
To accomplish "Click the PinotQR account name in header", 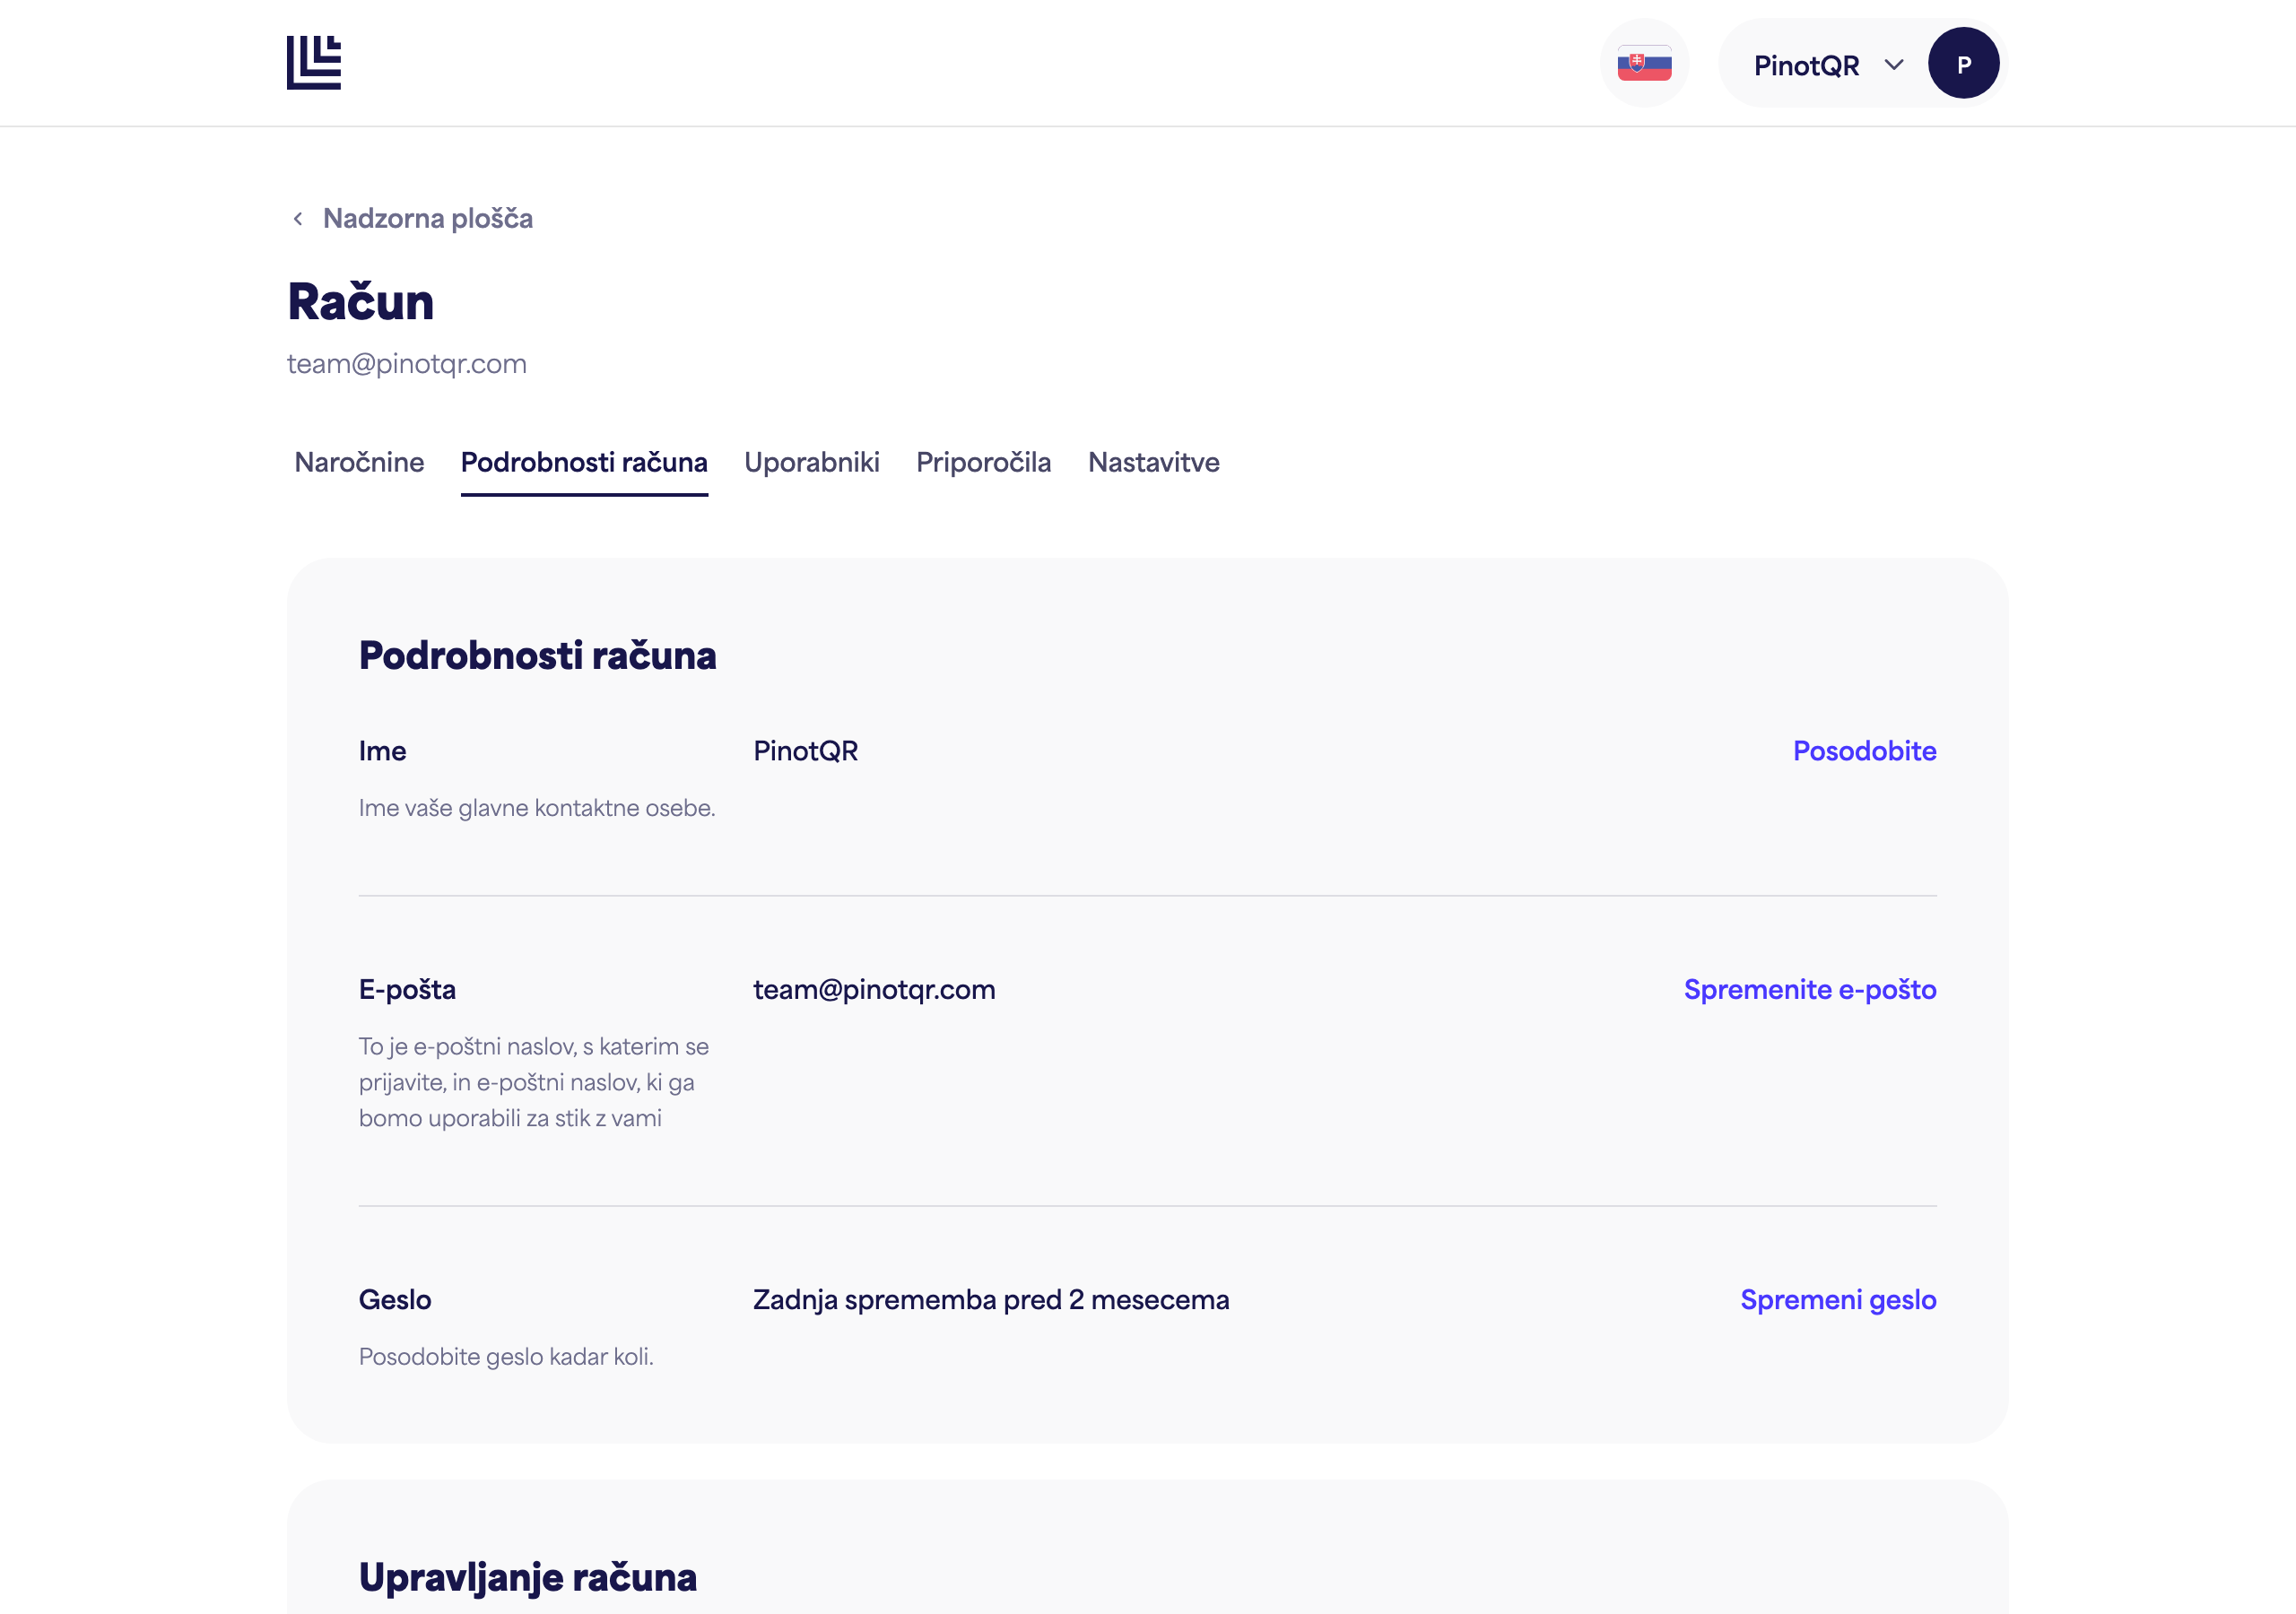I will click(1806, 65).
